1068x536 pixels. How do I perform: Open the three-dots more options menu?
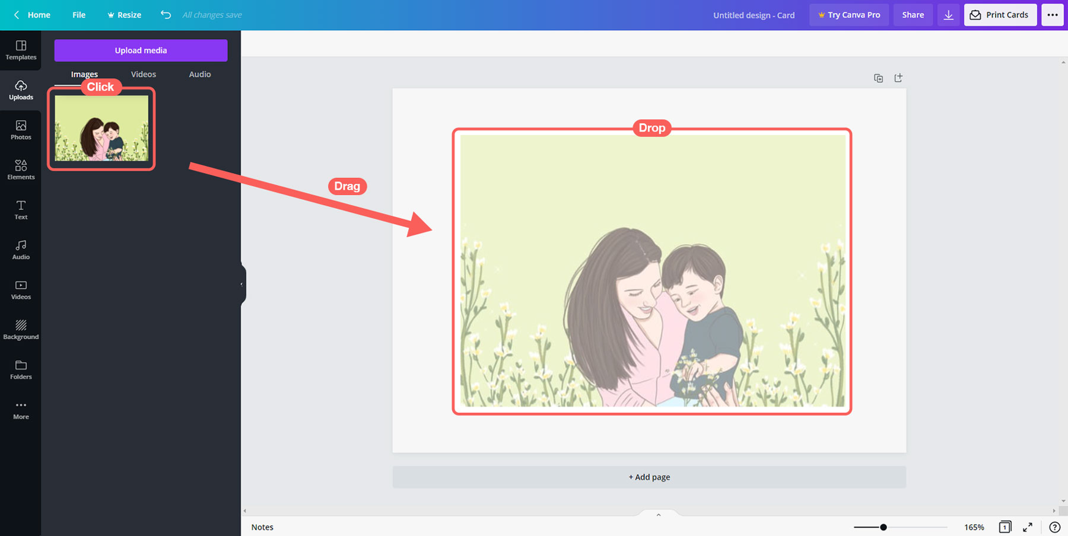pyautogui.click(x=1052, y=15)
